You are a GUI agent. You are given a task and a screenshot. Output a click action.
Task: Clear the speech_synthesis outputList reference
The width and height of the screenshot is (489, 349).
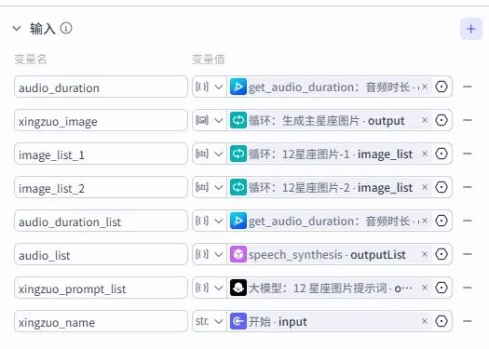click(x=425, y=254)
